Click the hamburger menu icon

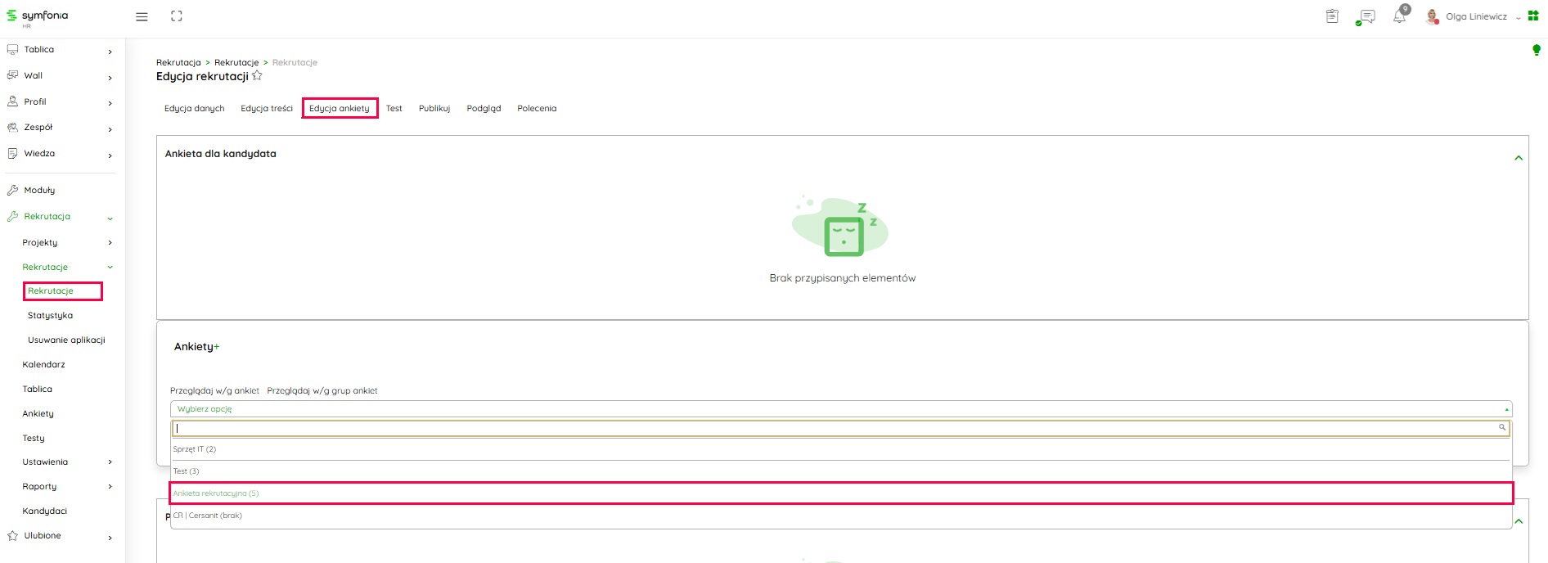tap(142, 16)
